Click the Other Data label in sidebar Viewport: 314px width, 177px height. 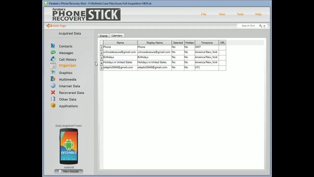click(x=68, y=99)
